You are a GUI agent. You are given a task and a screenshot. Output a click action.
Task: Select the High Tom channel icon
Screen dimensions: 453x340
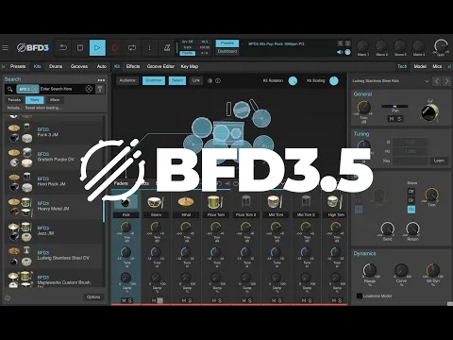pos(336,202)
